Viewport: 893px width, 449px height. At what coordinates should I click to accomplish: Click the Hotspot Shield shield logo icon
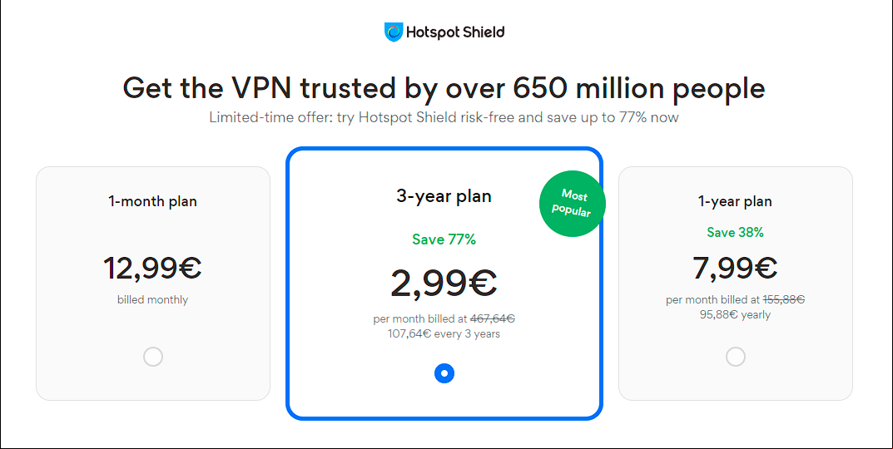point(394,32)
